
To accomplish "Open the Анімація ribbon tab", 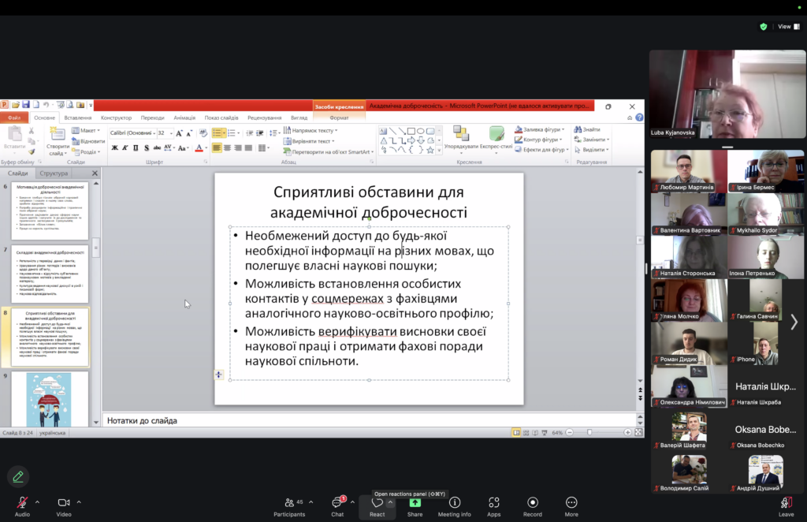I will [184, 117].
